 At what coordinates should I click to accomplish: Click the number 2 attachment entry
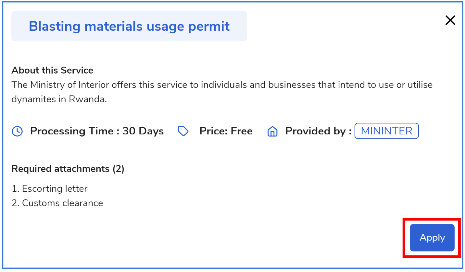[57, 203]
